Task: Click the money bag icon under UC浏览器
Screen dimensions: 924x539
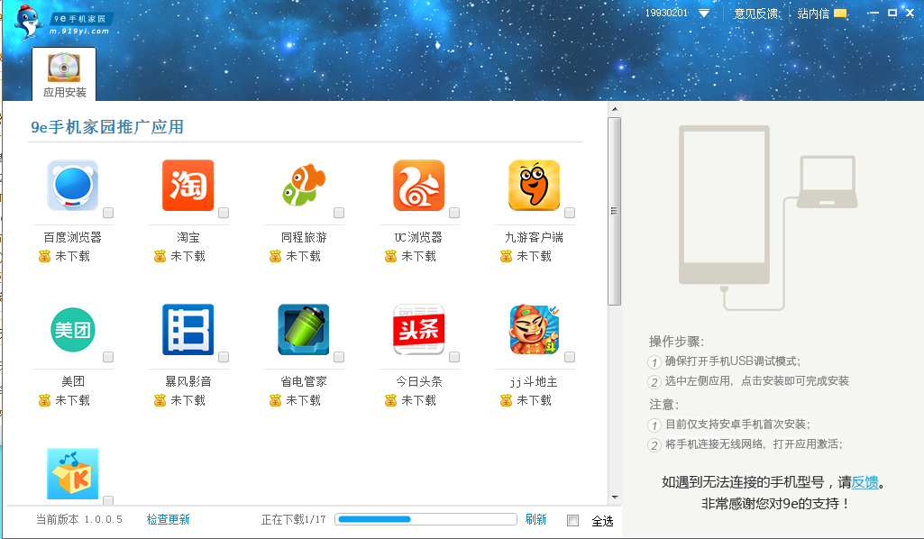Action: pyautogui.click(x=390, y=256)
